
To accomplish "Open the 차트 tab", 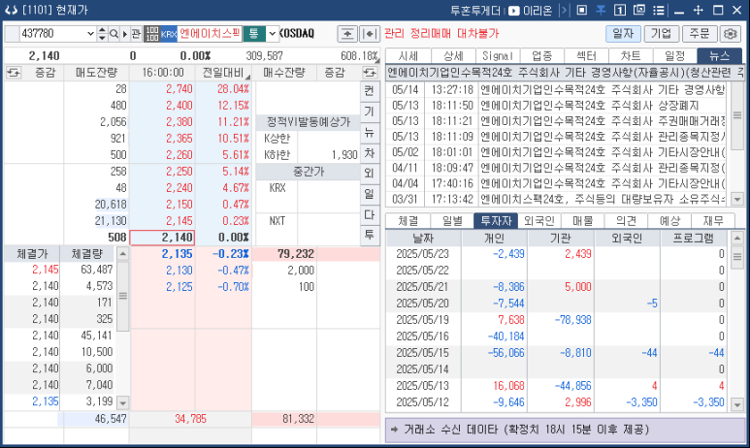I will (631, 56).
